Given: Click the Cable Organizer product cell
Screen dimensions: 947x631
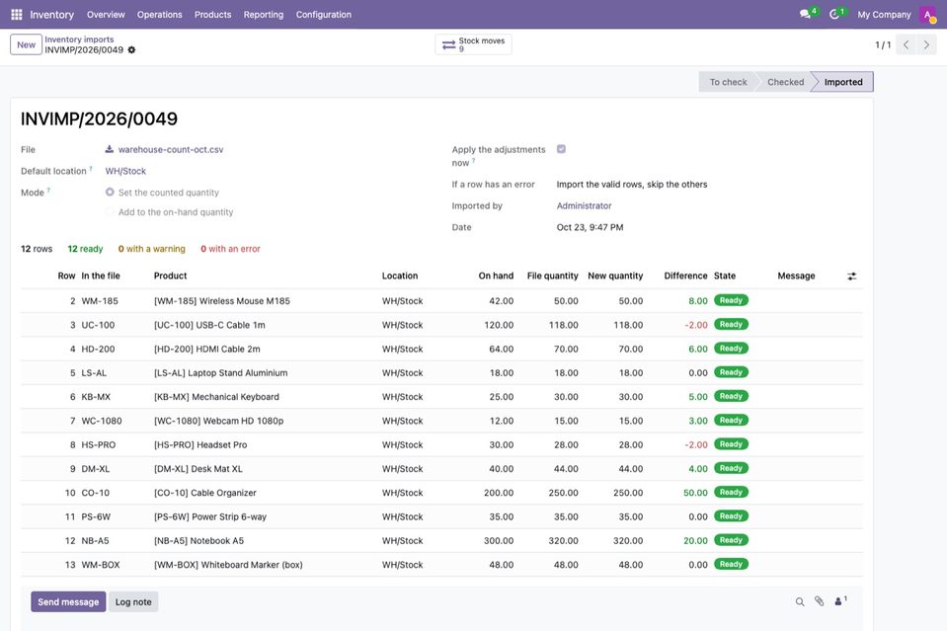Looking at the screenshot, I should [x=205, y=493].
